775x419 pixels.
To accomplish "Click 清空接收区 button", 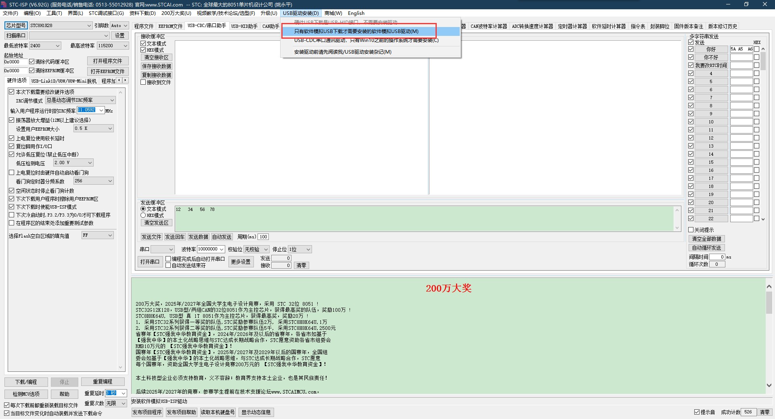I will tap(157, 58).
